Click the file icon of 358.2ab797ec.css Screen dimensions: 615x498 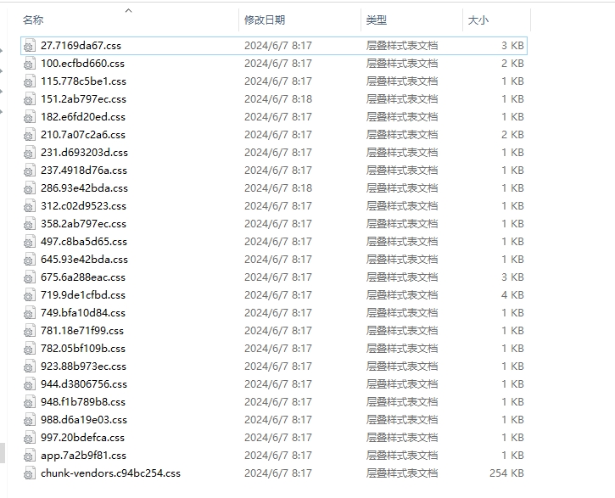[29, 224]
